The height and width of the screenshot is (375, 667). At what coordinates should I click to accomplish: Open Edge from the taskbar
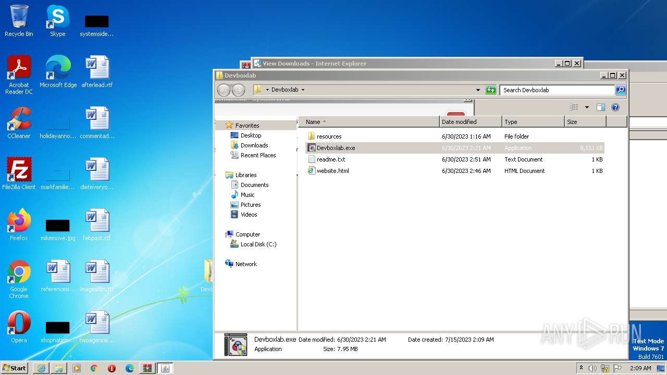coord(130,368)
